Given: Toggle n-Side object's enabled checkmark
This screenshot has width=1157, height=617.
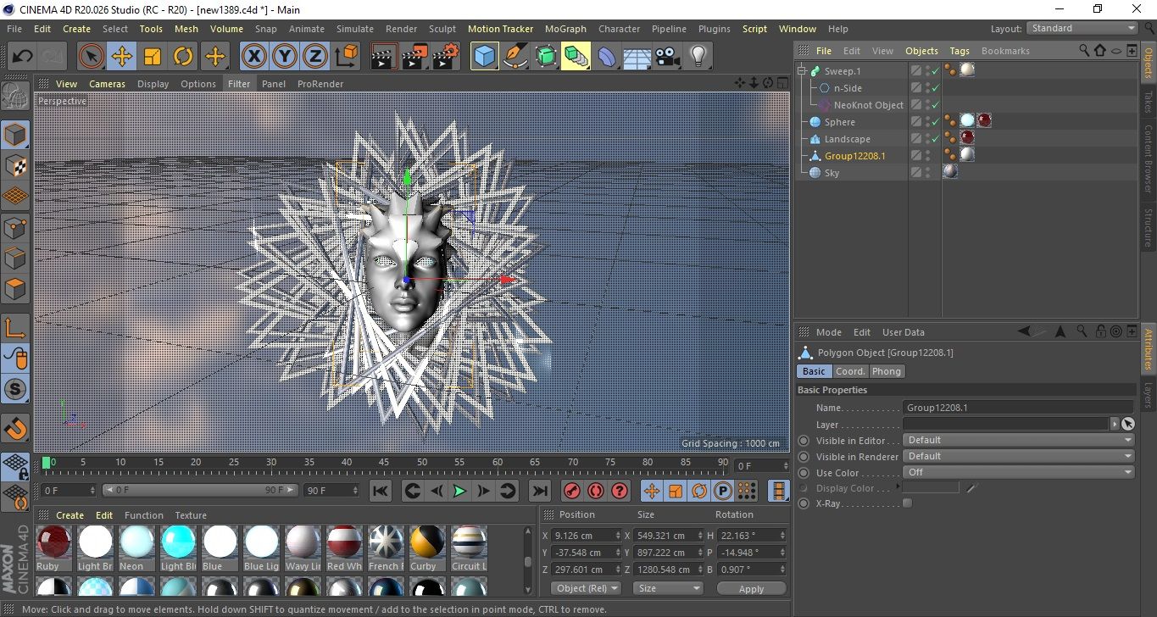Looking at the screenshot, I should click(935, 88).
